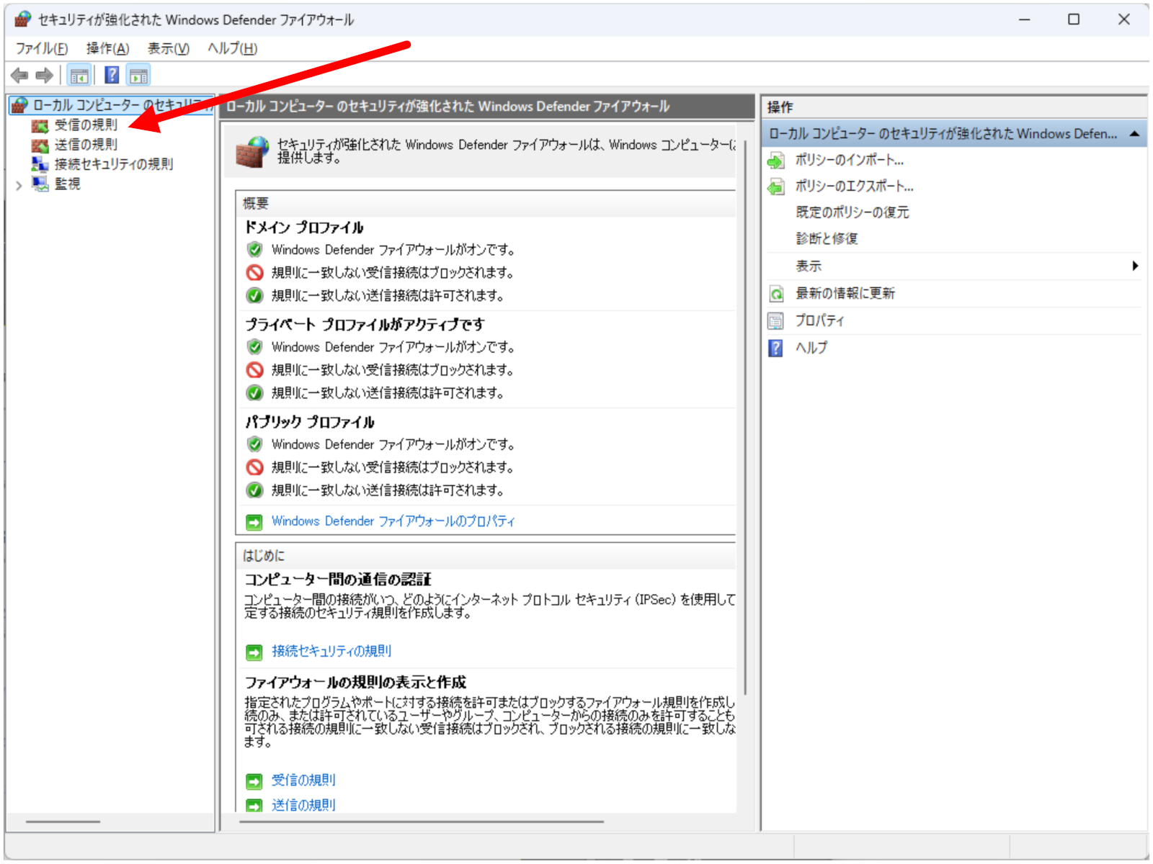Click ポリシーのインポート icon in actions
Viewport: 1153px width, 864px height.
[776, 161]
